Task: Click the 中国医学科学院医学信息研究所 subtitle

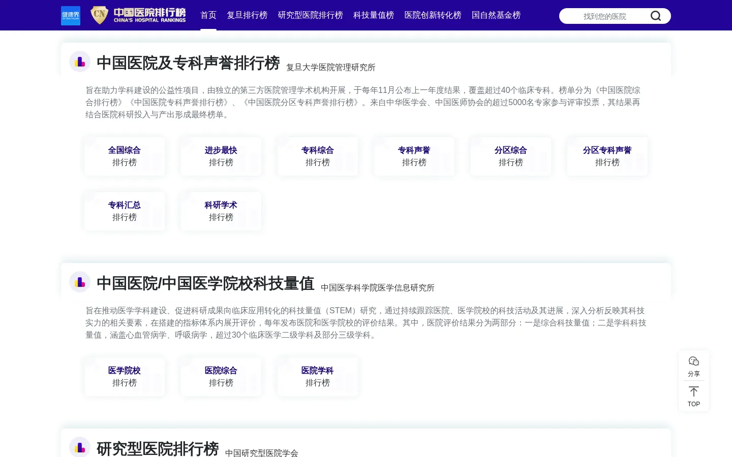Action: [x=378, y=288]
